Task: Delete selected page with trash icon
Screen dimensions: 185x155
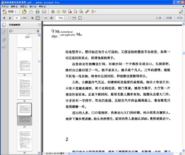Action: 38,31
